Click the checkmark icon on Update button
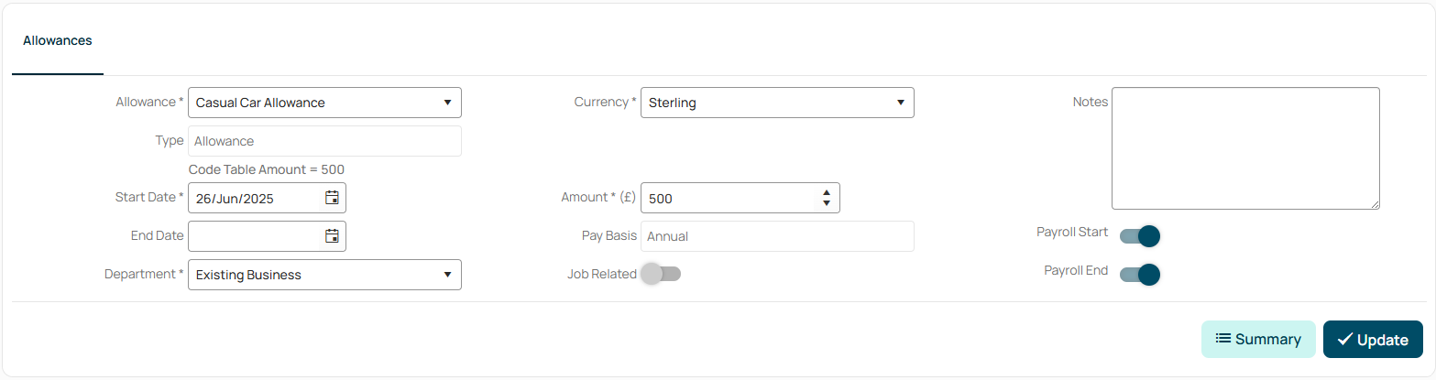 (x=1345, y=340)
